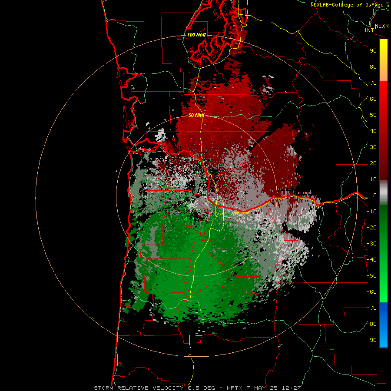Click the "[KT]" units label
This screenshot has width=391, height=391.
click(371, 30)
